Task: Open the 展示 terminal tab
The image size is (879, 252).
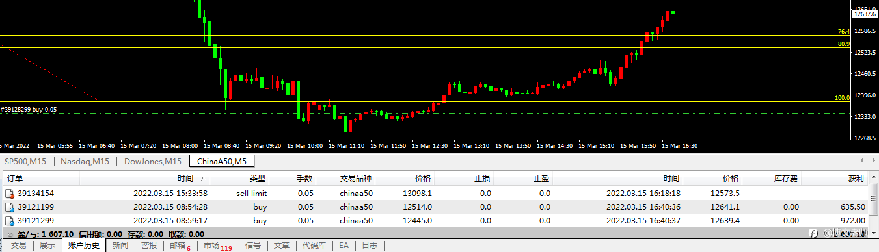Action: coord(47,246)
